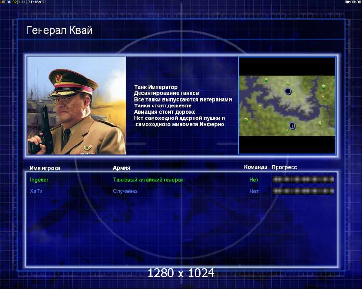Click the loading progress bar for XaTa
The image size is (362, 289).
coord(303,191)
